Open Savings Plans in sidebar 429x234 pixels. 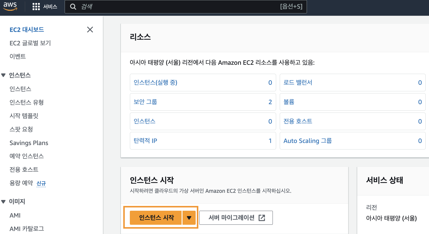click(29, 143)
